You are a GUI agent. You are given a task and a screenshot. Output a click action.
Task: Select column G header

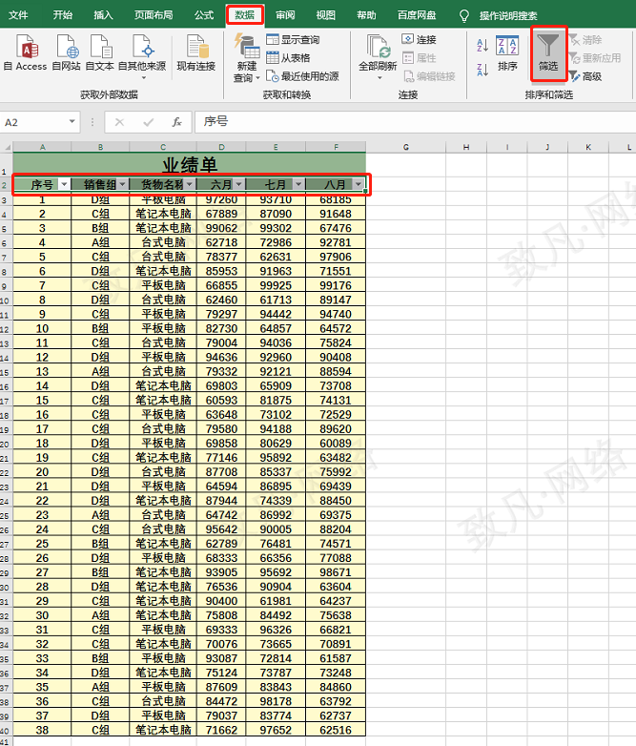[x=406, y=147]
